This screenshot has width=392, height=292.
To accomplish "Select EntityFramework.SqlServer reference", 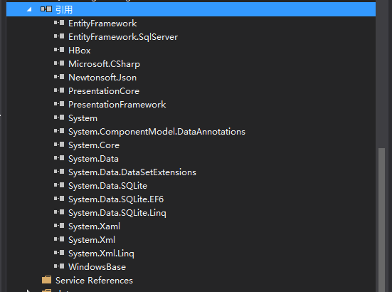I will (x=123, y=37).
